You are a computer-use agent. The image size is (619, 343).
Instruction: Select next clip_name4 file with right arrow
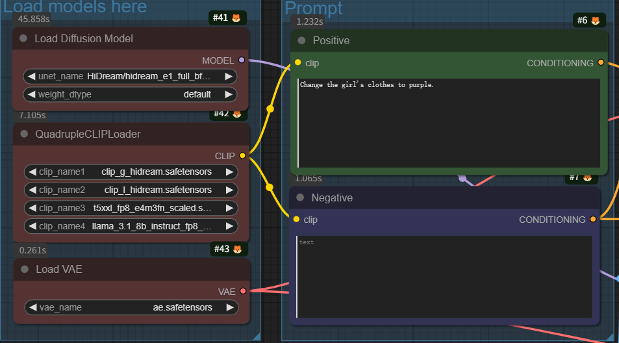[x=229, y=226]
